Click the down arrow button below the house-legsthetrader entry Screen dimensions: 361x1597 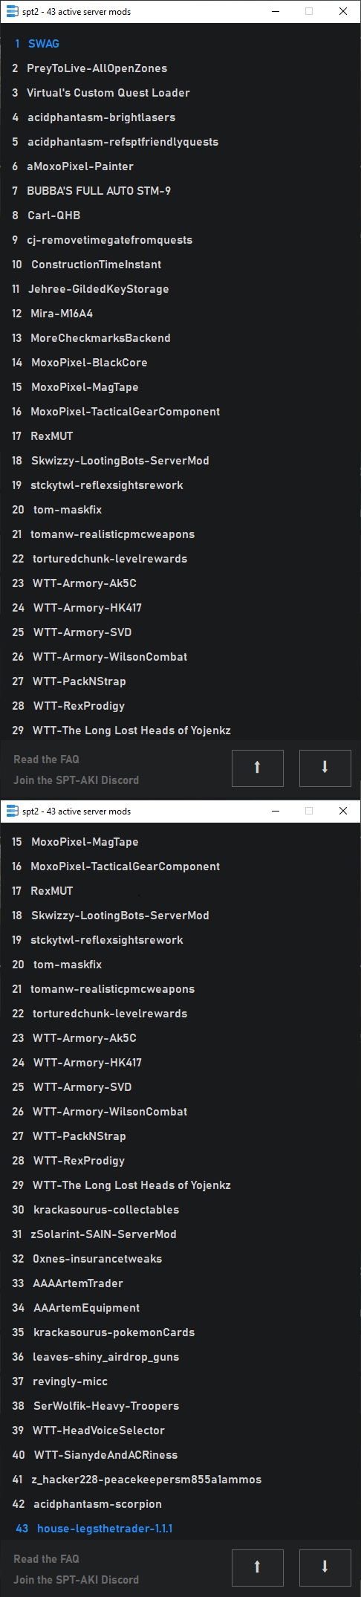coord(325,1566)
